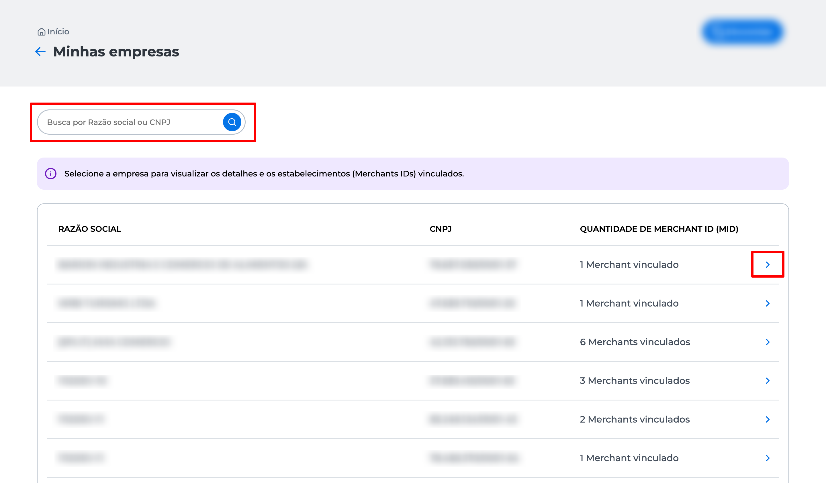
Task: Click the back arrow beside Minhas empresas
Action: tap(40, 52)
